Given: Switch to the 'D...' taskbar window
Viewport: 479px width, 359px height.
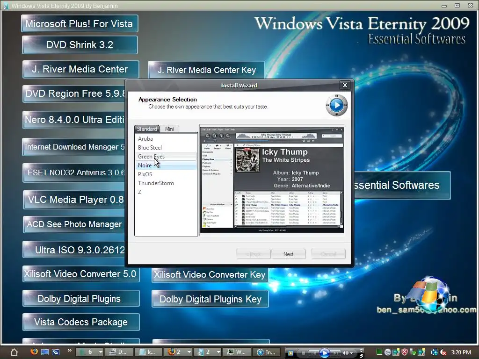Looking at the screenshot, I should [119, 352].
